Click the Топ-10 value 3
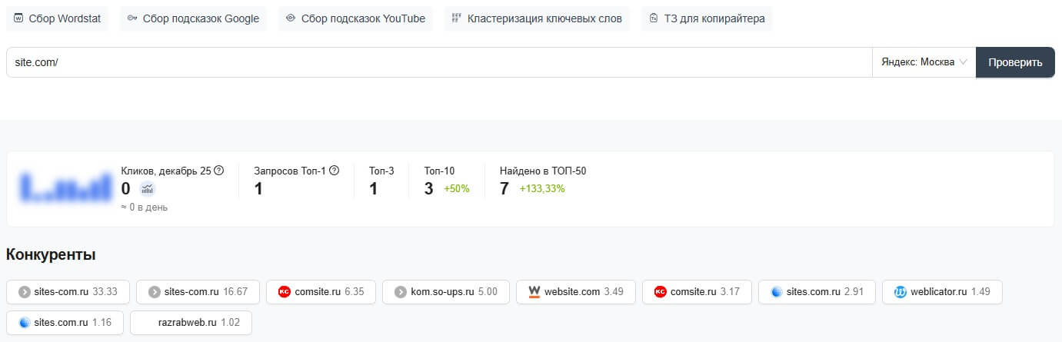 pyautogui.click(x=429, y=188)
